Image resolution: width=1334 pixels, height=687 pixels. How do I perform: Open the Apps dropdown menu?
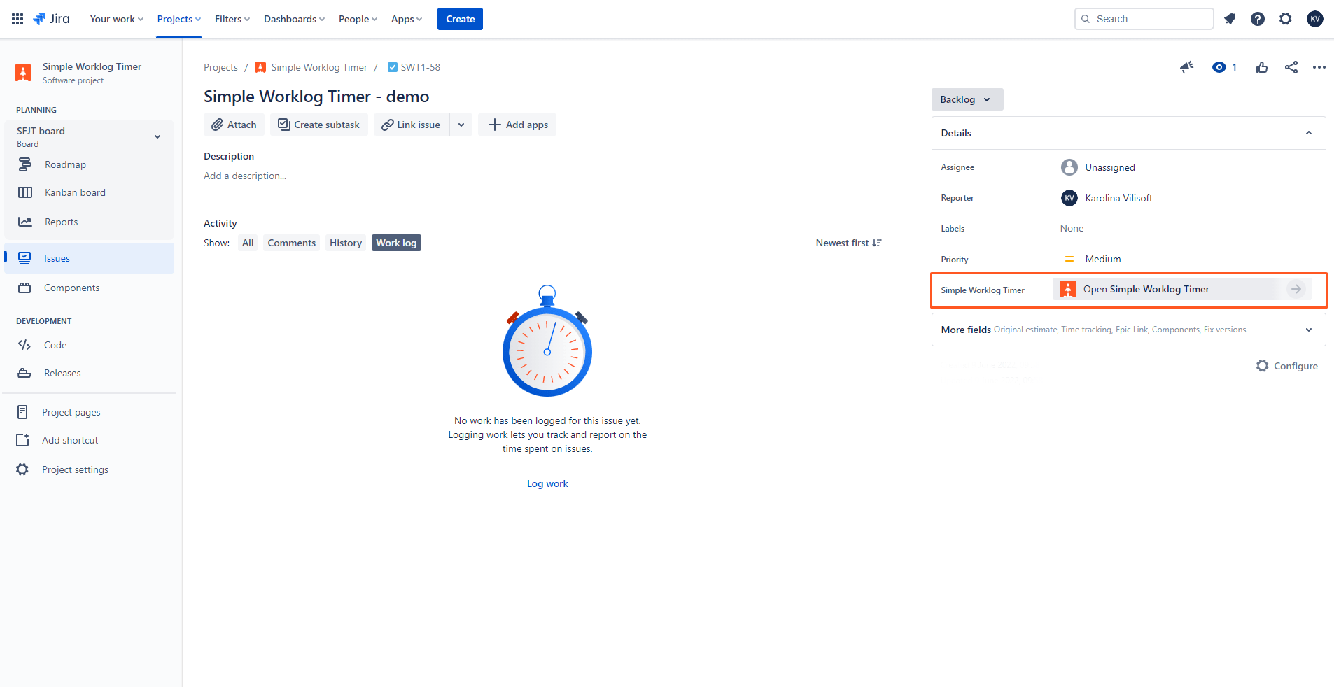pos(407,19)
